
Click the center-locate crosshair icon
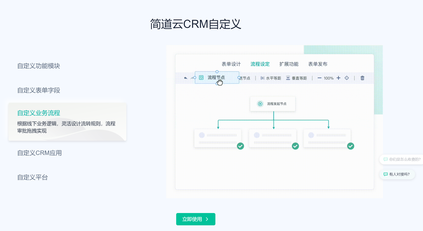pos(347,78)
